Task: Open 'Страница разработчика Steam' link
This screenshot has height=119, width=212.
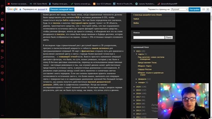Action: 147,15
